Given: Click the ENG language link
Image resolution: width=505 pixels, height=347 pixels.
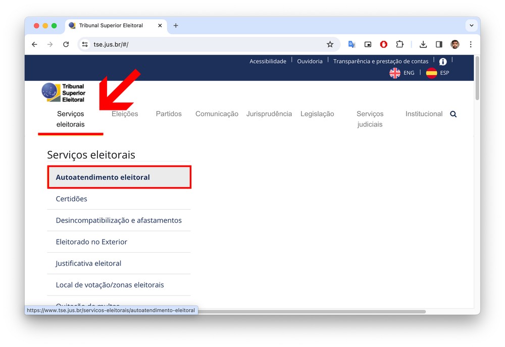Looking at the screenshot, I should click(409, 73).
